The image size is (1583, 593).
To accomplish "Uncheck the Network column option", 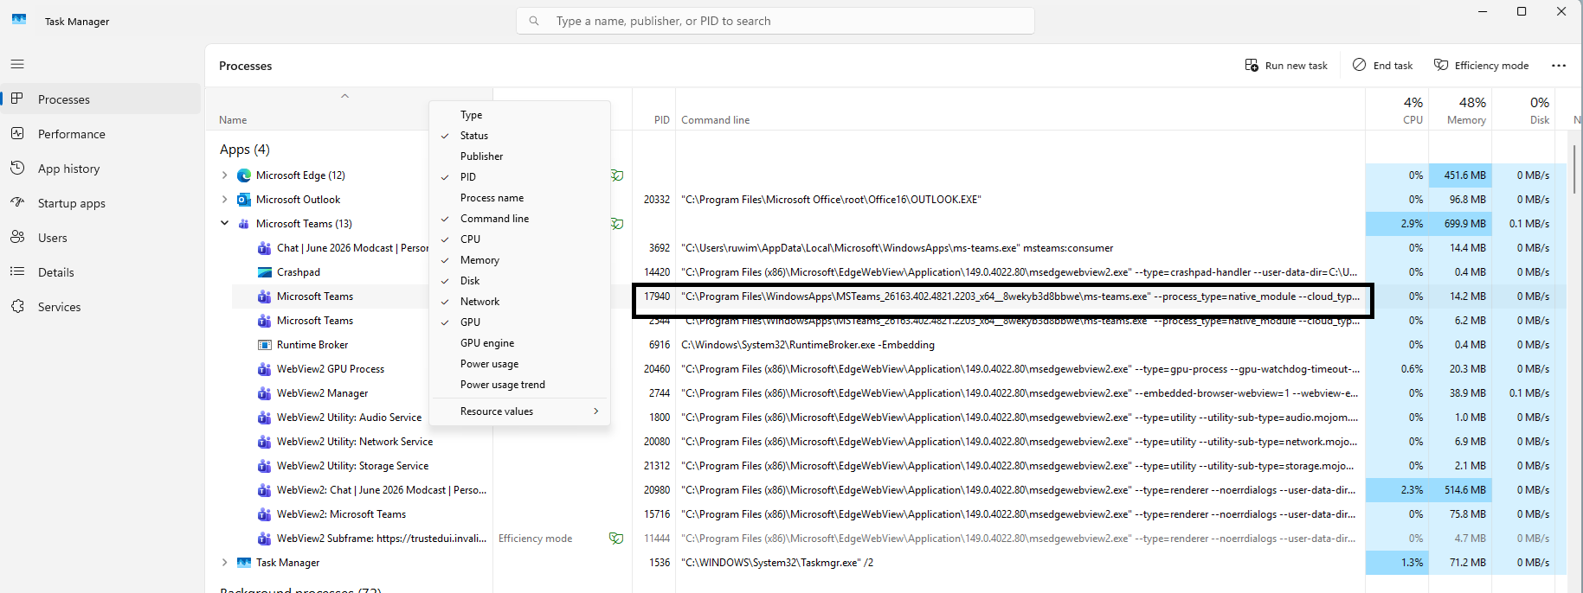I will pos(519,302).
